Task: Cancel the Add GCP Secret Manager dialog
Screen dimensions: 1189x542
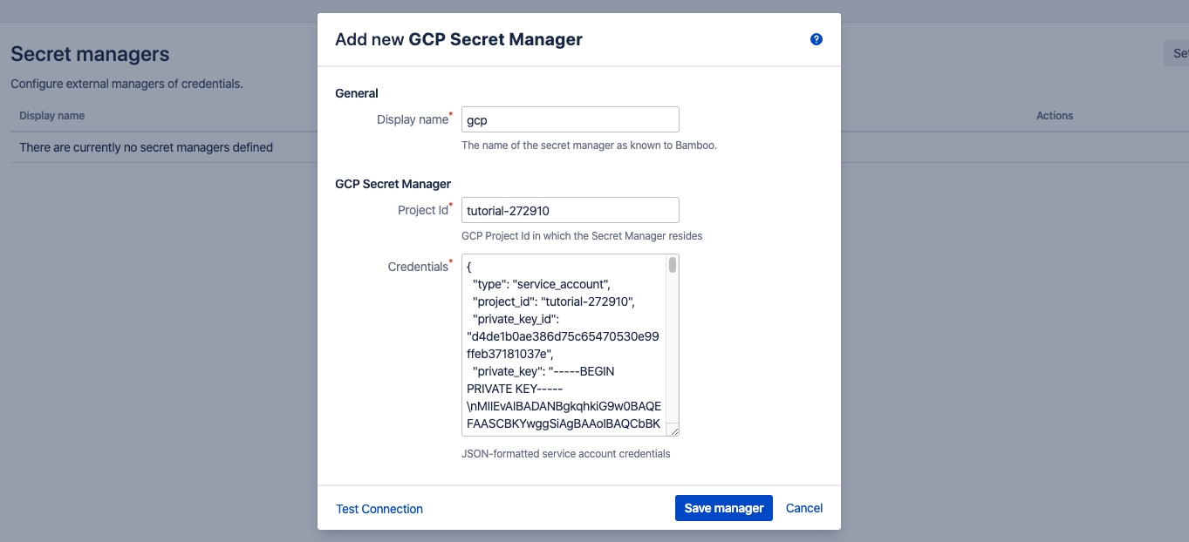Action: click(x=804, y=508)
